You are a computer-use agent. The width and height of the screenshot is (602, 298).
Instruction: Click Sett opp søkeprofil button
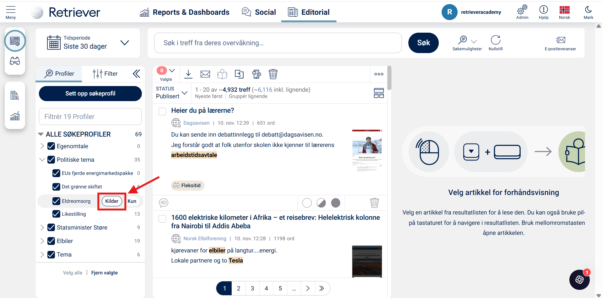[x=90, y=94]
